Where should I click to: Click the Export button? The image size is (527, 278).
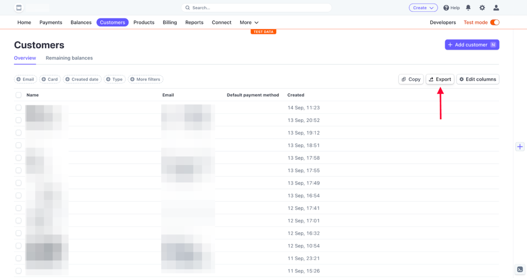(440, 79)
